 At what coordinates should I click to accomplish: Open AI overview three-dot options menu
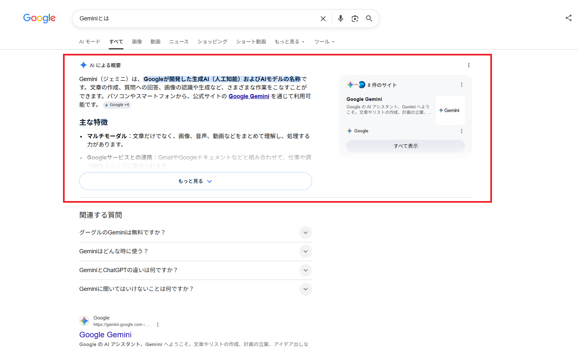[469, 65]
